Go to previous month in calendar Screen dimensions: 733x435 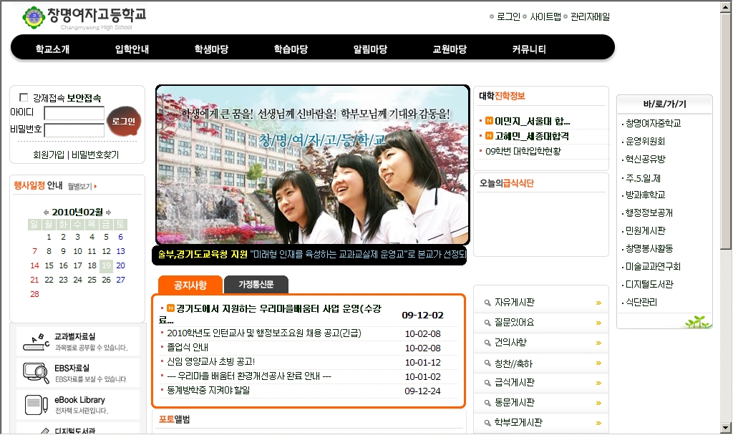[x=47, y=212]
